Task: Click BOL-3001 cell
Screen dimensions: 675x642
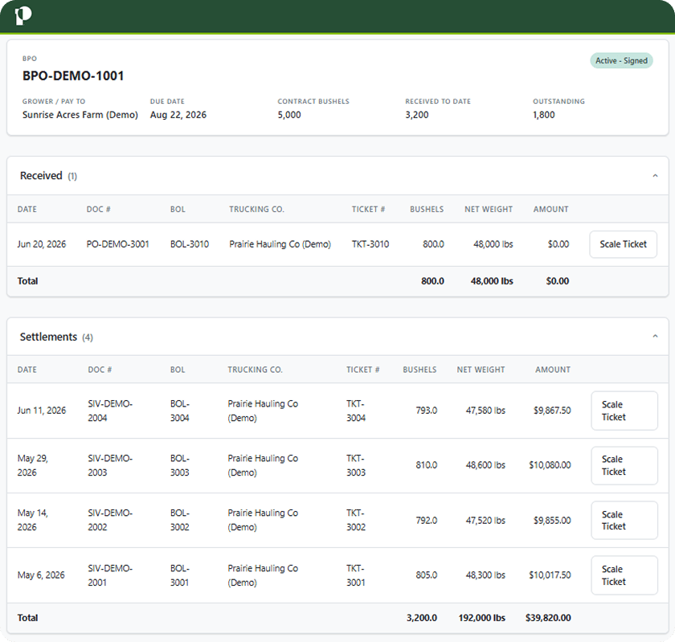Action: pos(180,575)
